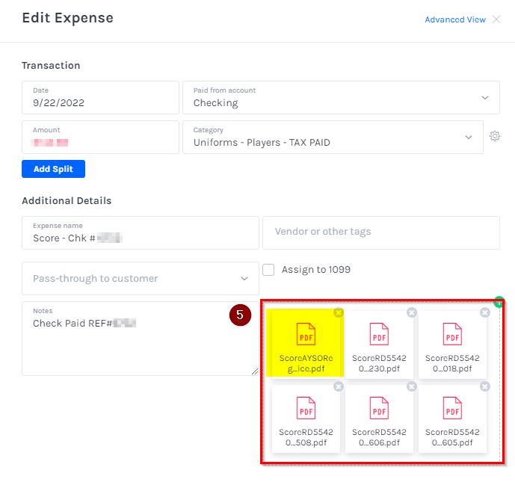Open the ScoreRD55420...230.pdf file icon
The width and height of the screenshot is (515, 494).
(x=379, y=334)
